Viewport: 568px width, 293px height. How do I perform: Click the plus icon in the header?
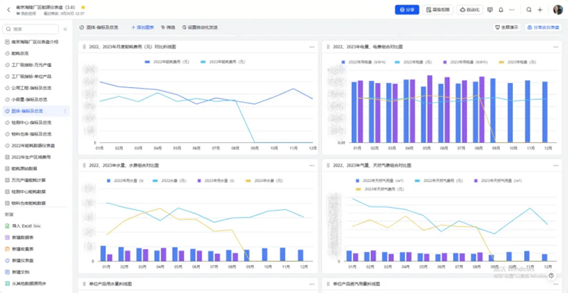(x=540, y=10)
